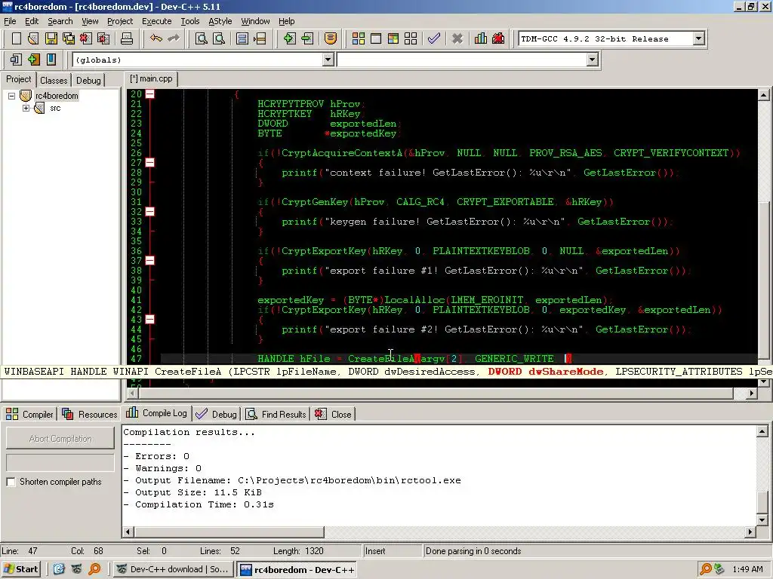Open the Compiler tab in bottom panel

tap(29, 415)
